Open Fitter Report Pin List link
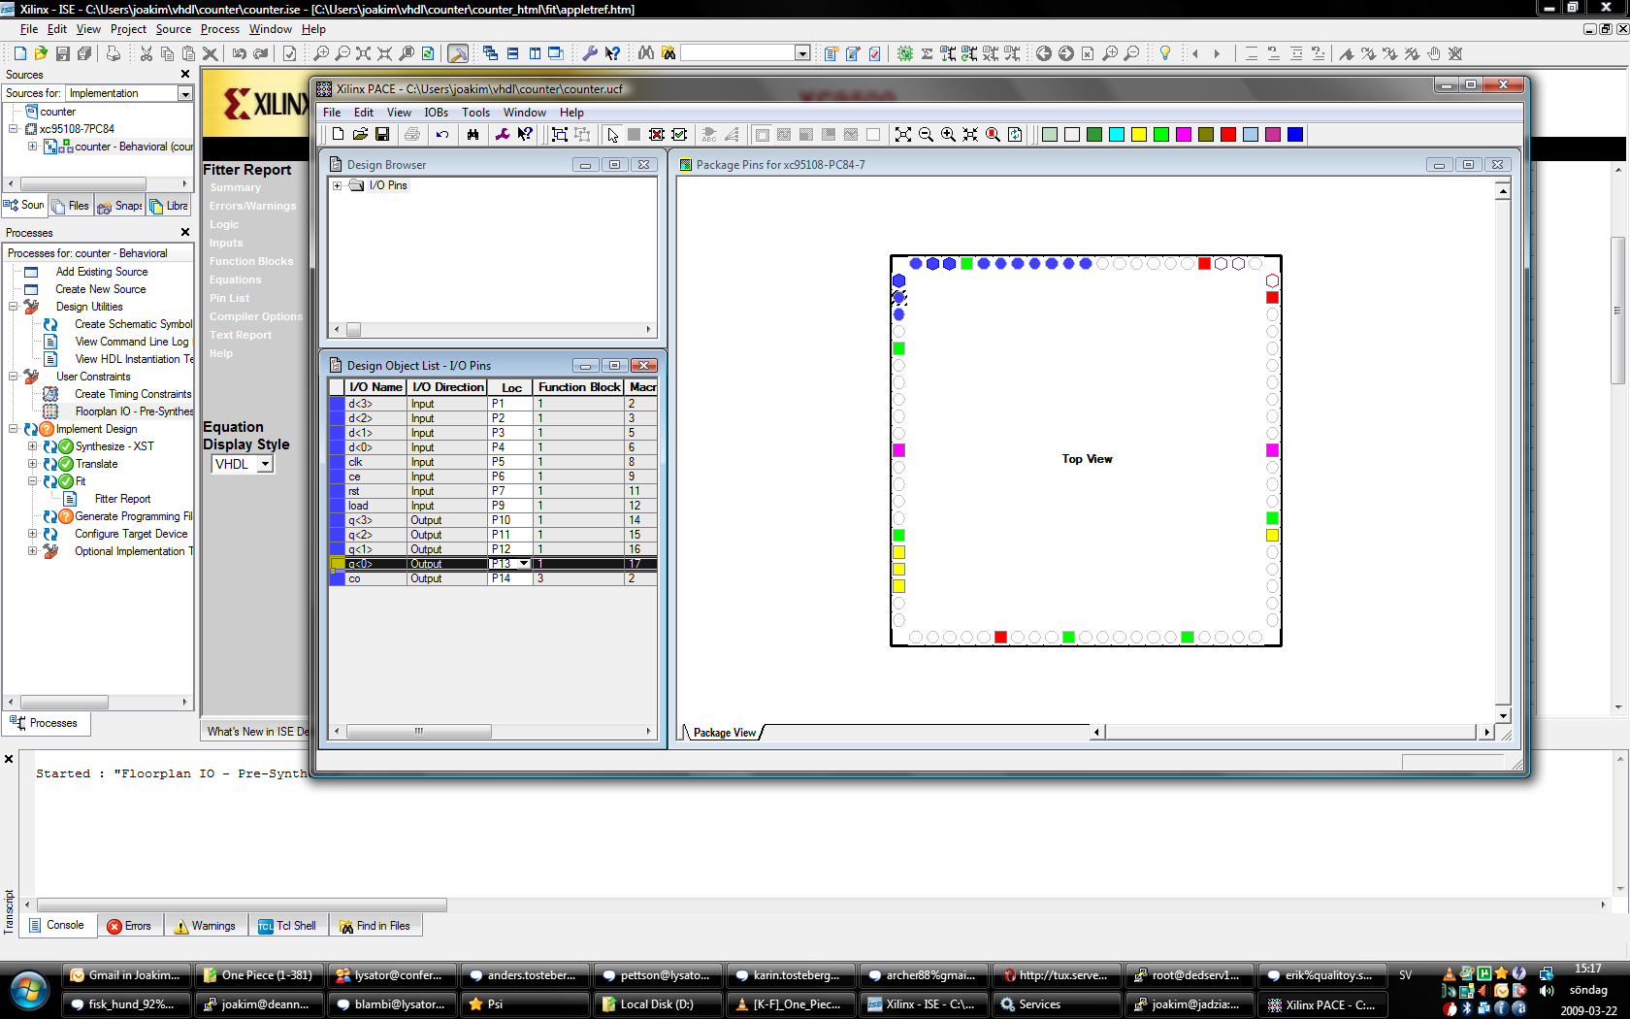 coord(229,298)
